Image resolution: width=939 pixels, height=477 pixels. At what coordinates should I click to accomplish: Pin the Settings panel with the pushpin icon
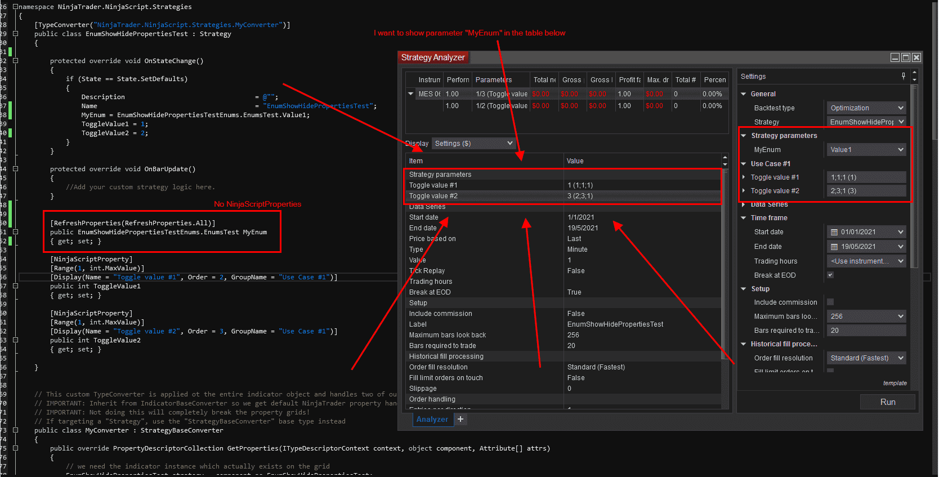[x=904, y=76]
